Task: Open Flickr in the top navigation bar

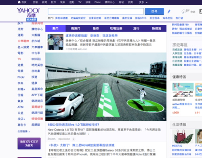Action: 97,2
